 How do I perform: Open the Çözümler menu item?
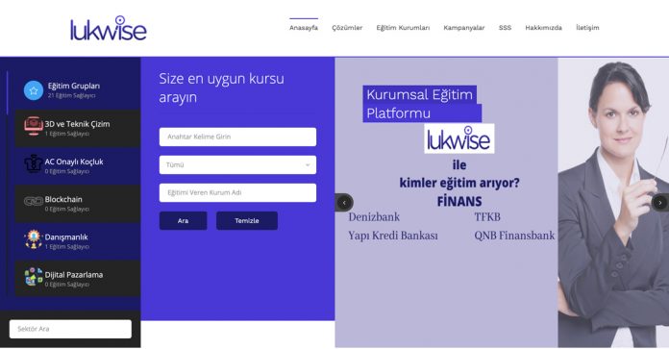[x=347, y=28]
